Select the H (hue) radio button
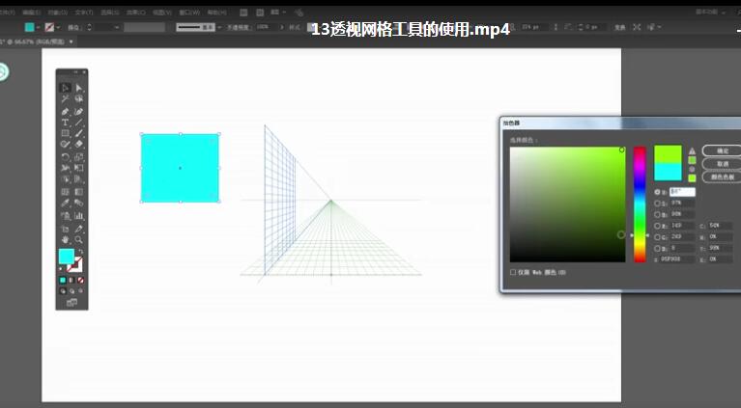Viewport: 741px width, 408px height. (x=658, y=192)
